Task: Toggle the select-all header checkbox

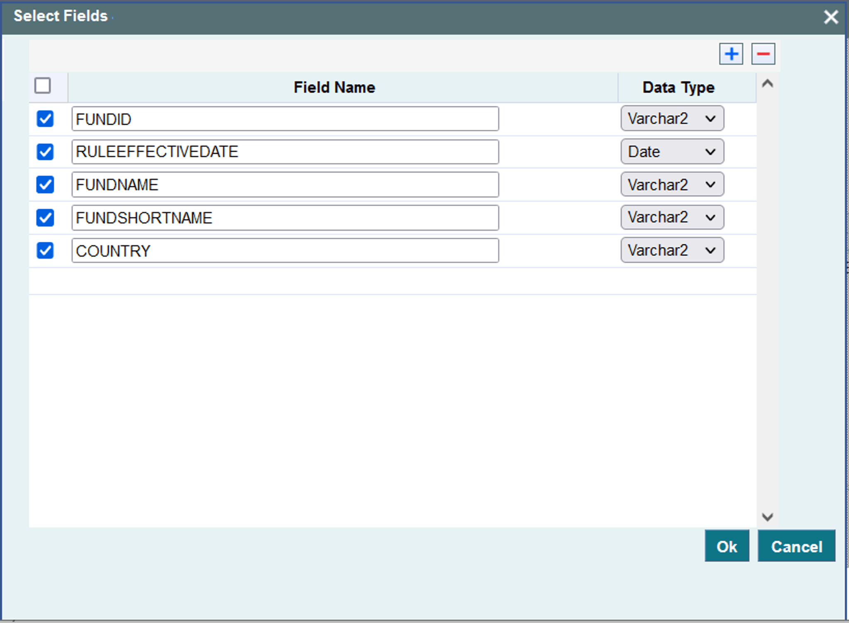Action: click(x=43, y=86)
